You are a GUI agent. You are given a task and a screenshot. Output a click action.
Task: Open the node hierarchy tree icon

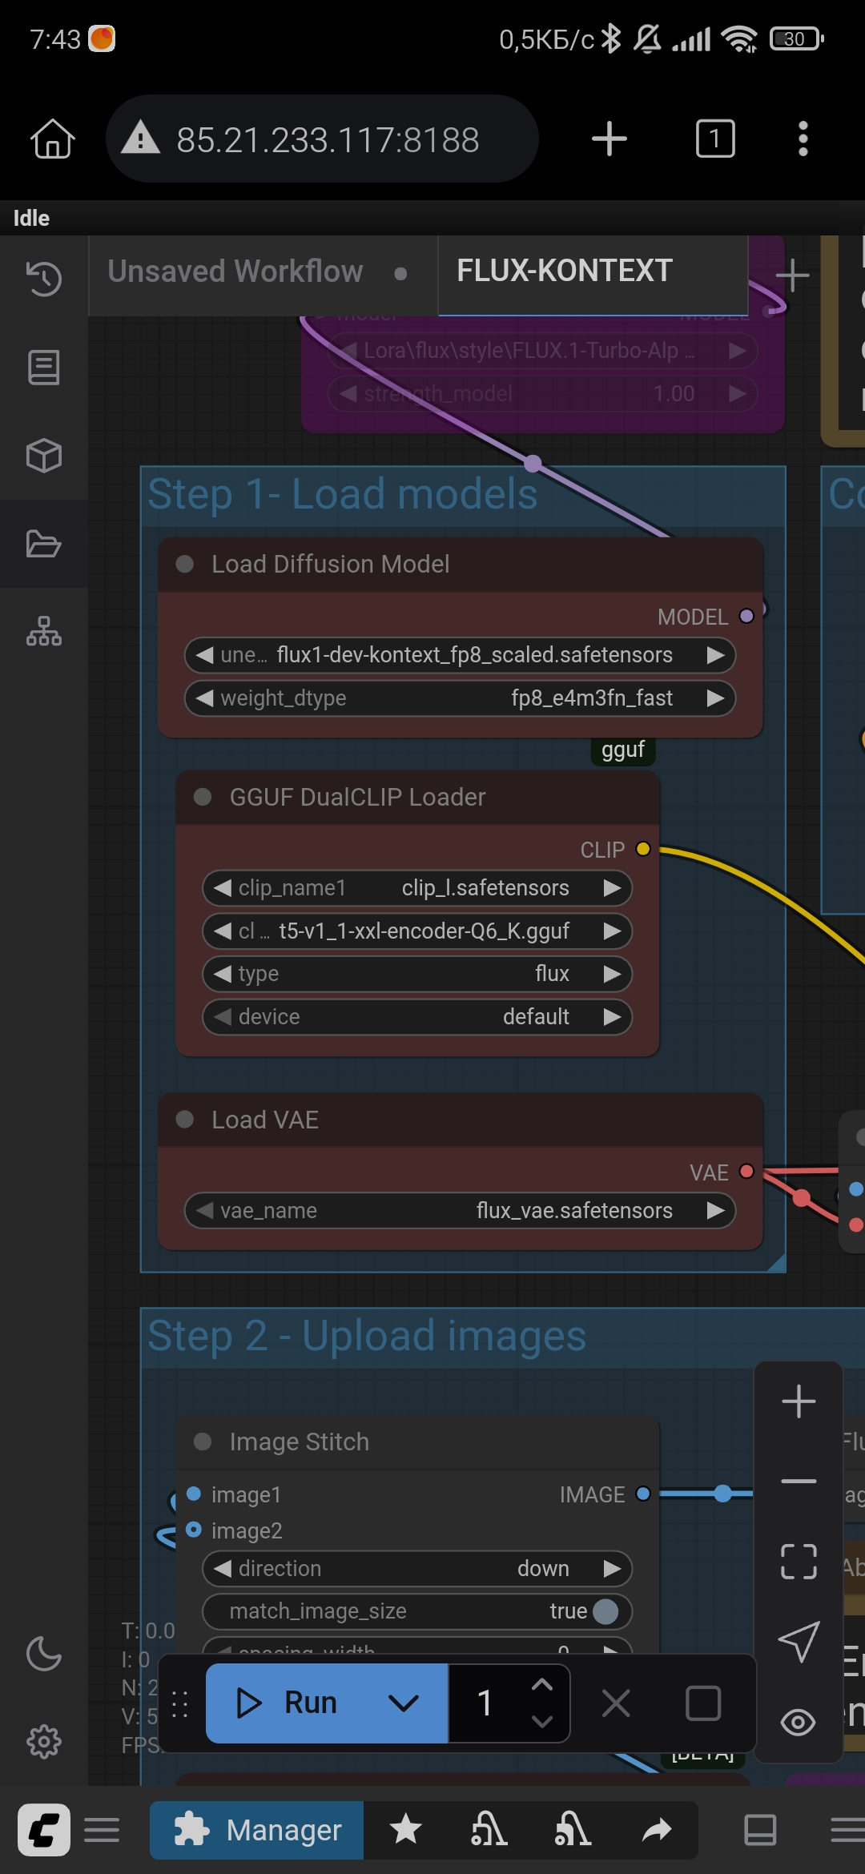coord(44,632)
